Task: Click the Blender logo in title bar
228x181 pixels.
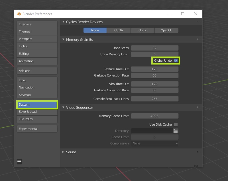Action: (x=19, y=14)
